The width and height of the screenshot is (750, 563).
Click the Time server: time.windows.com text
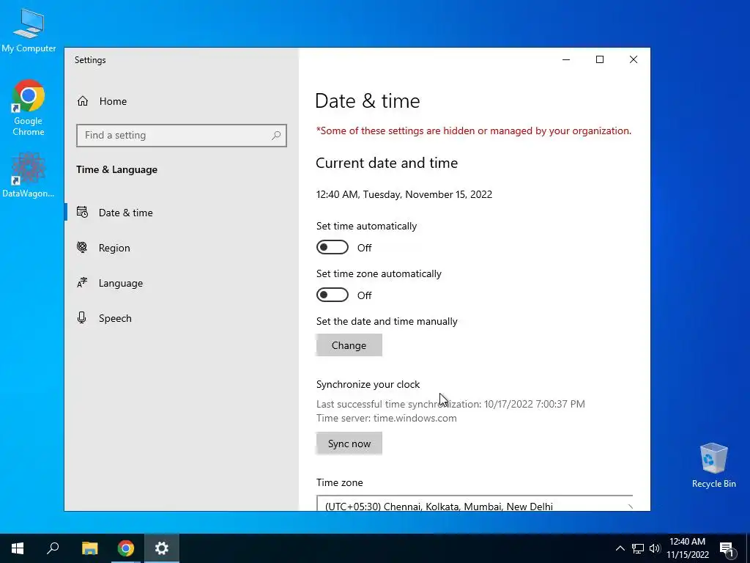[387, 418]
